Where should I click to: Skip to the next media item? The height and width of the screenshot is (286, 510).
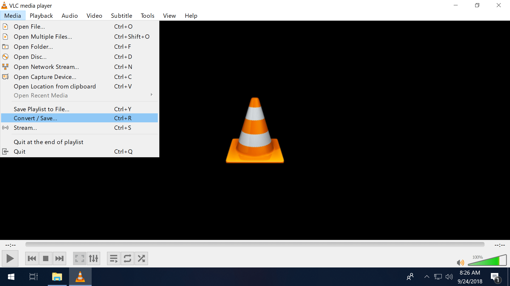point(59,258)
